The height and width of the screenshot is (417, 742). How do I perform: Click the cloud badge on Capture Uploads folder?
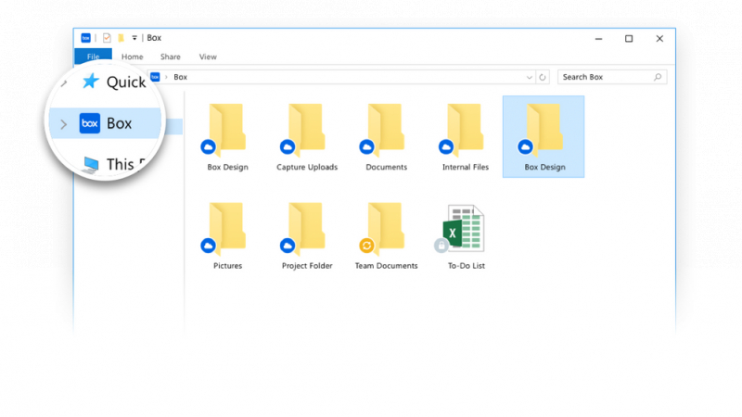pos(288,147)
